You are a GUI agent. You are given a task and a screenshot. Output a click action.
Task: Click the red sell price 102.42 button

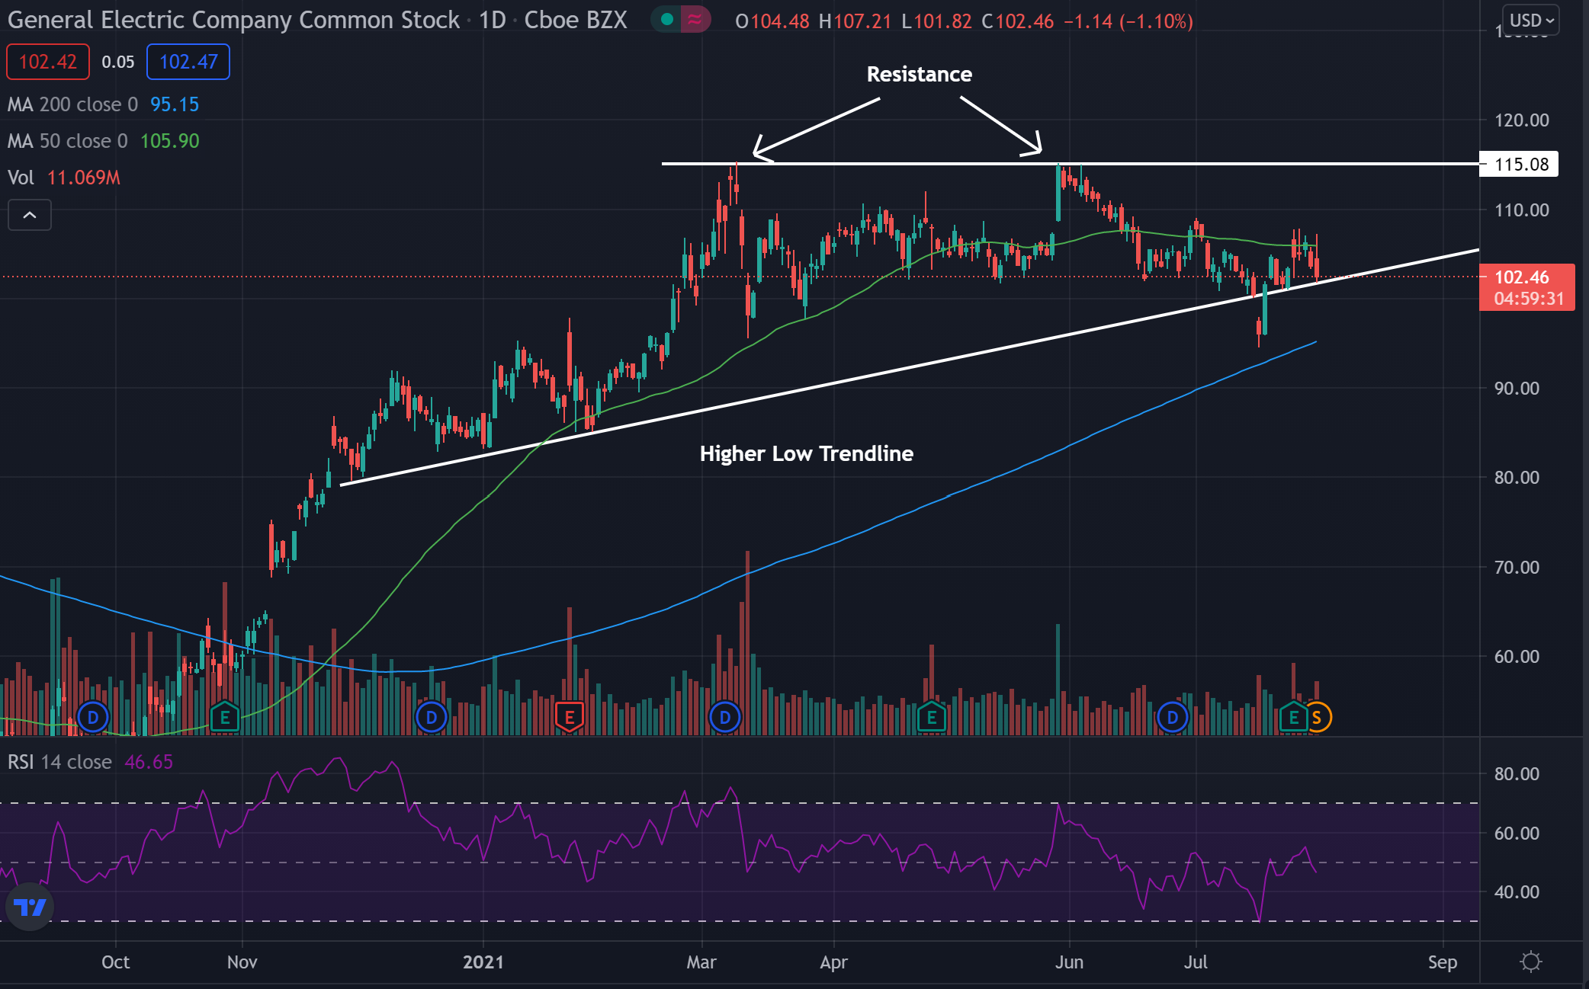tap(48, 62)
